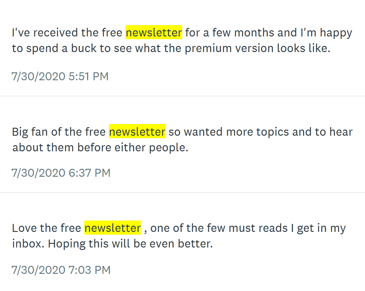
Task: Click the words 'Love the free'
Action: pos(47,228)
